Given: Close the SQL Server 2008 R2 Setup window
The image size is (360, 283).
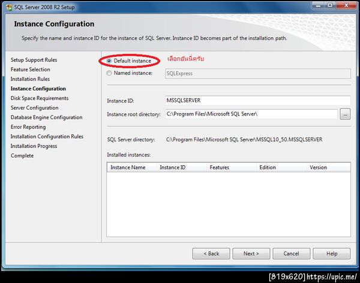Looking at the screenshot, I should coord(346,5).
